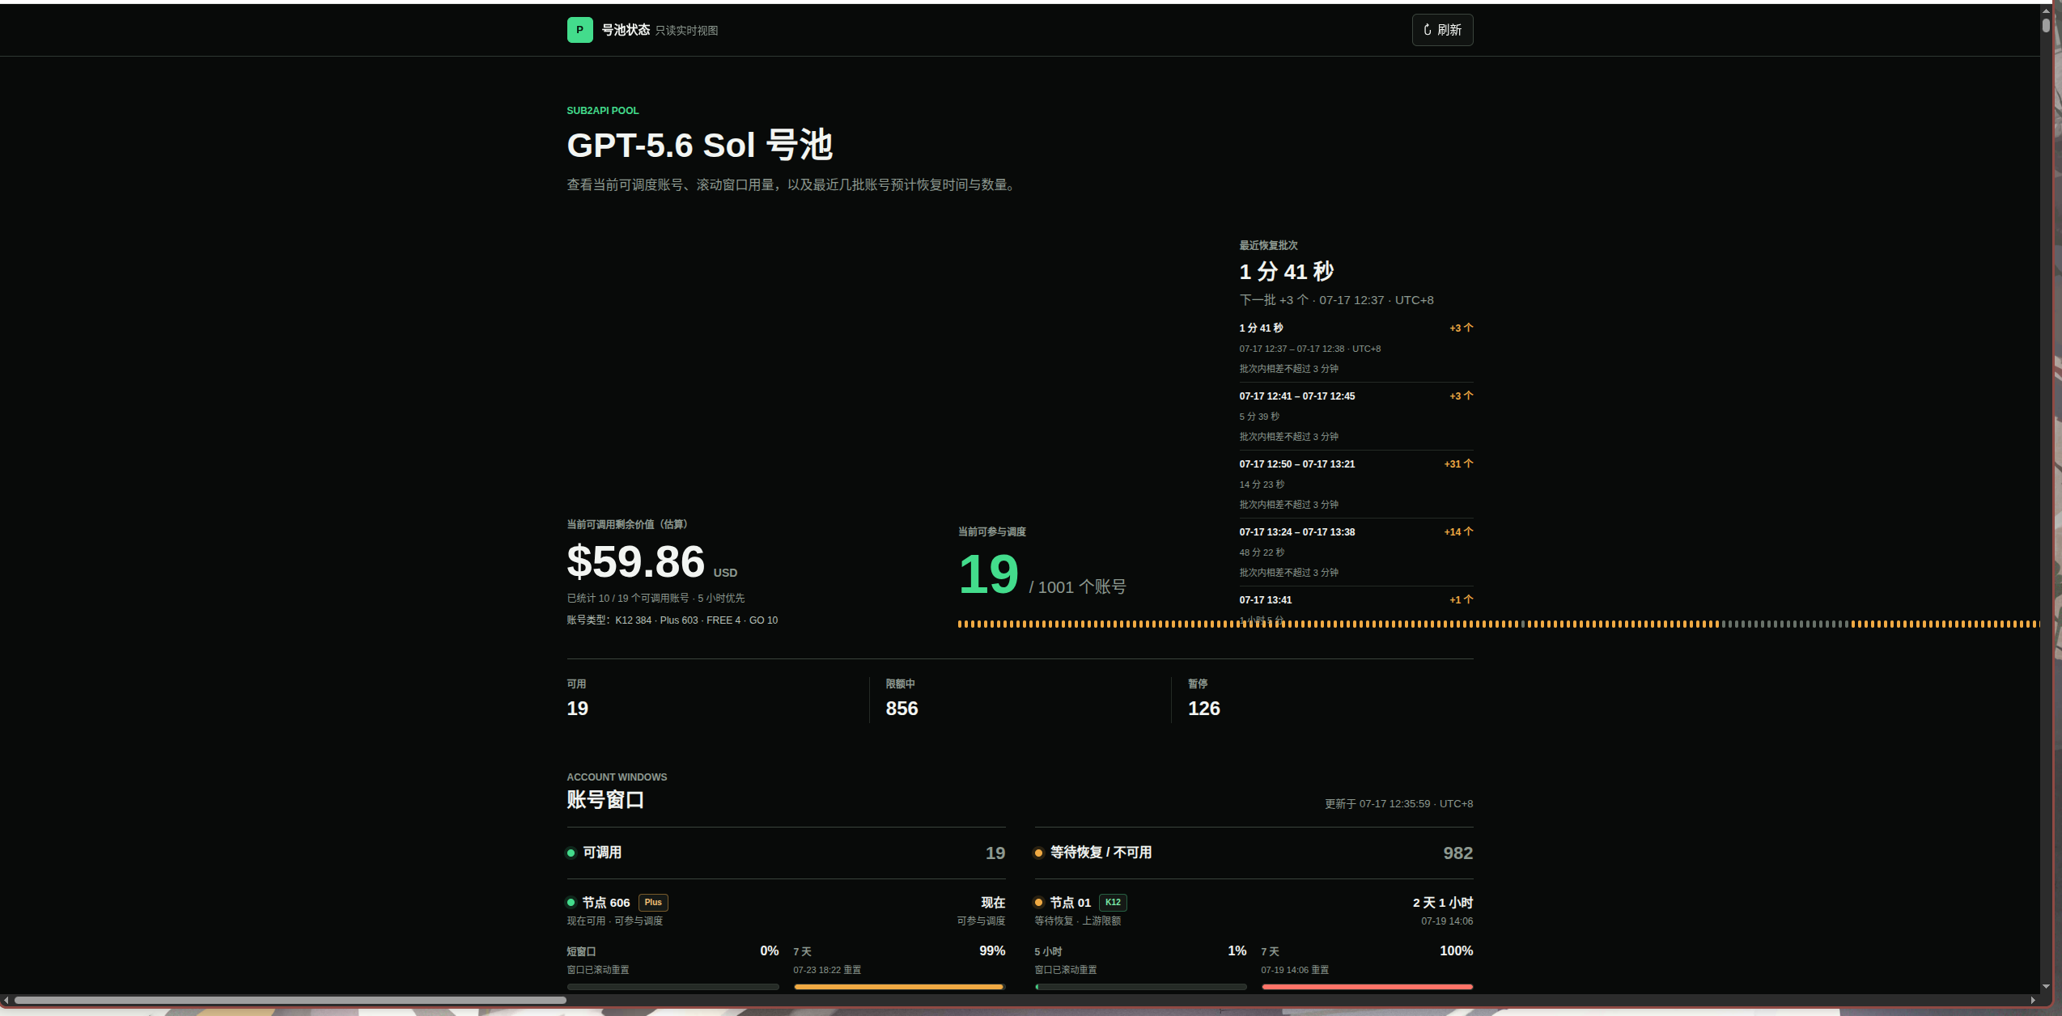Image resolution: width=2062 pixels, height=1016 pixels.
Task: Click the 节点 606 短窗口 usage bar
Action: point(672,987)
